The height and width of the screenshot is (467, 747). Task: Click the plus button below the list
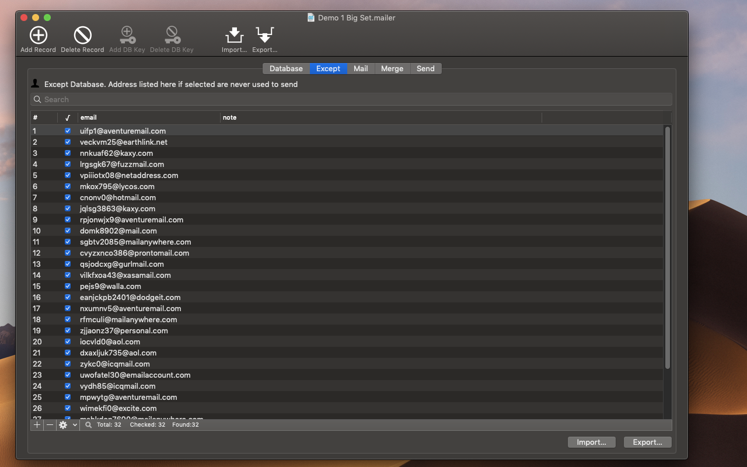(x=37, y=425)
